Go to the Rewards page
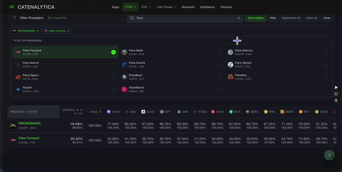The image size is (342, 172). [x=188, y=7]
